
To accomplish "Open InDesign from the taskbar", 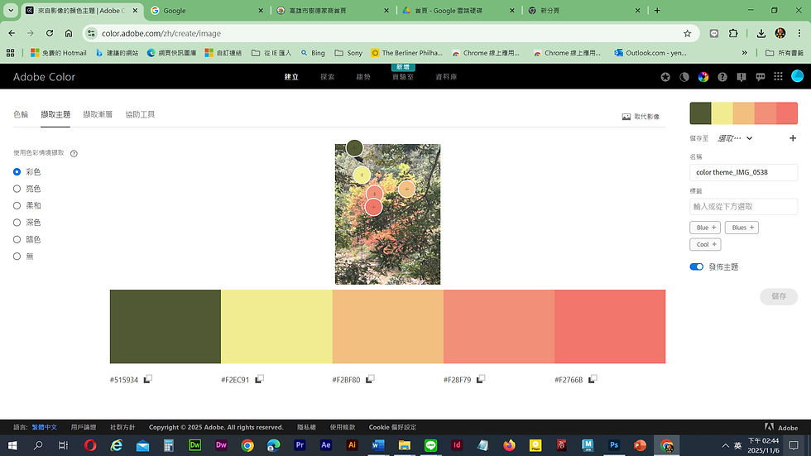I will point(457,445).
